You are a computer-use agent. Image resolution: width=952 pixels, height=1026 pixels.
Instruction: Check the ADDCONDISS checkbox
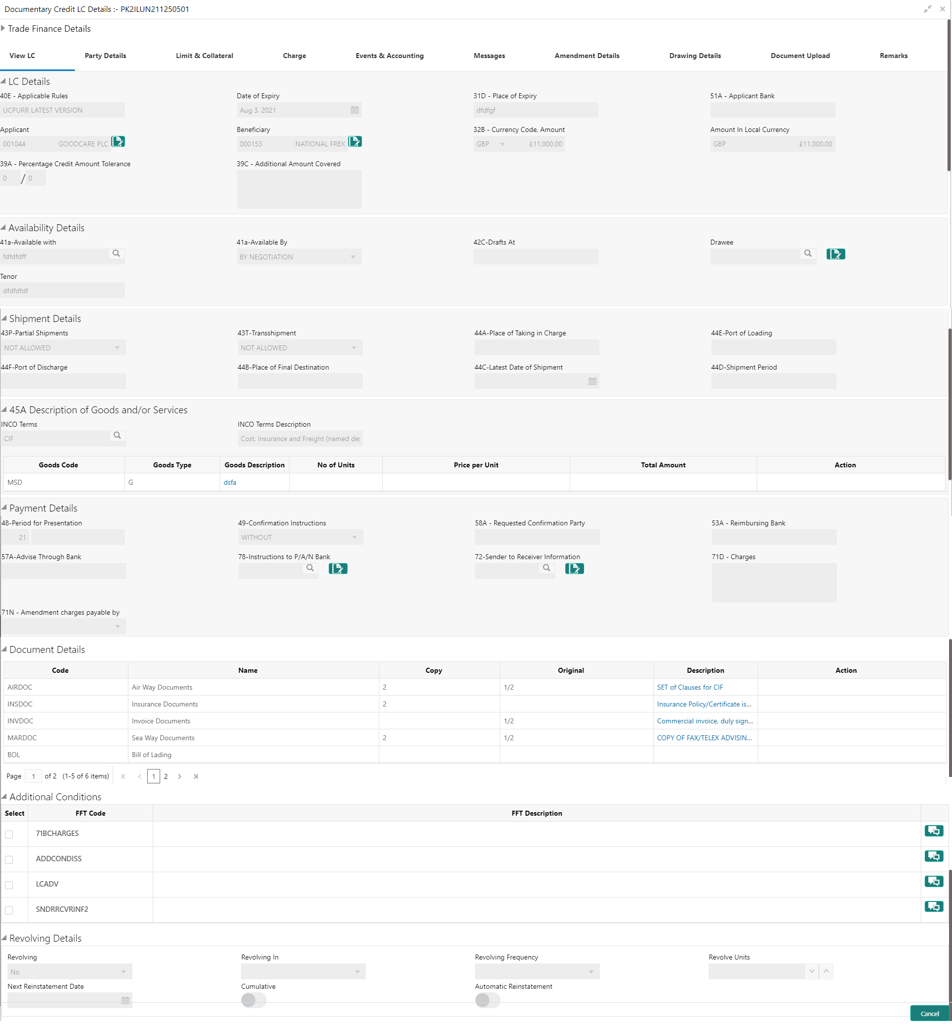[x=9, y=859]
